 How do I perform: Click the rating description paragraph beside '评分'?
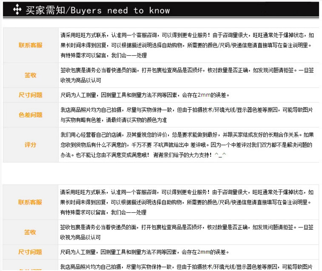[187, 145]
